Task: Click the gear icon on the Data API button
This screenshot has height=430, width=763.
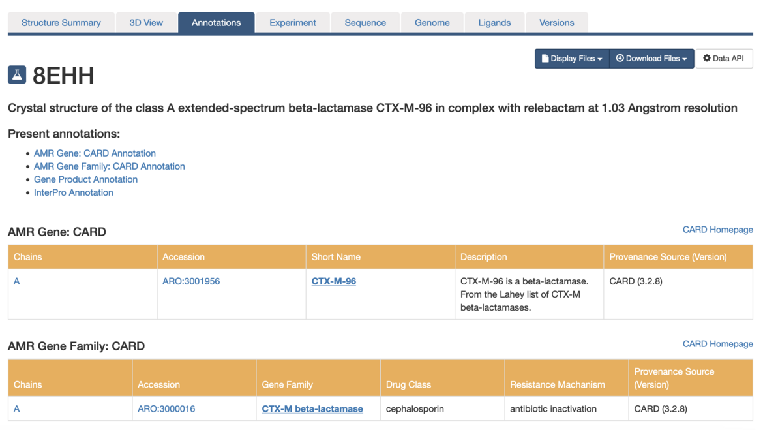Action: point(707,58)
